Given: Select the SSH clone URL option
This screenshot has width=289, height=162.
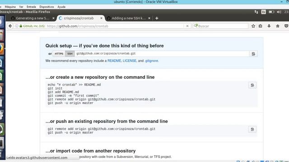Looking at the screenshot, I should coord(70,54).
